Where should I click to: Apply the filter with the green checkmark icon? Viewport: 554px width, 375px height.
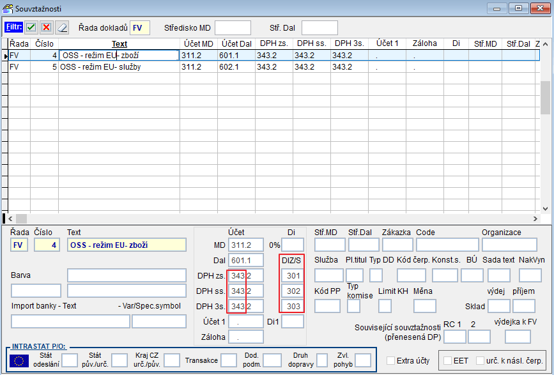point(31,27)
